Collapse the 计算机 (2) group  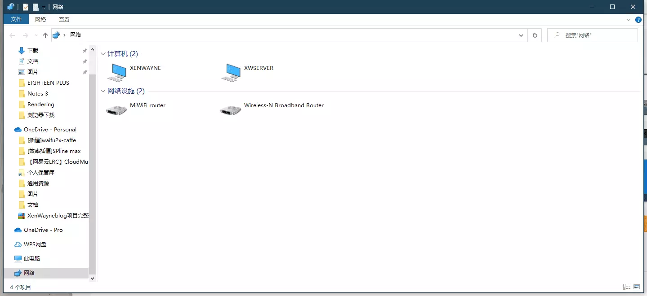[103, 54]
